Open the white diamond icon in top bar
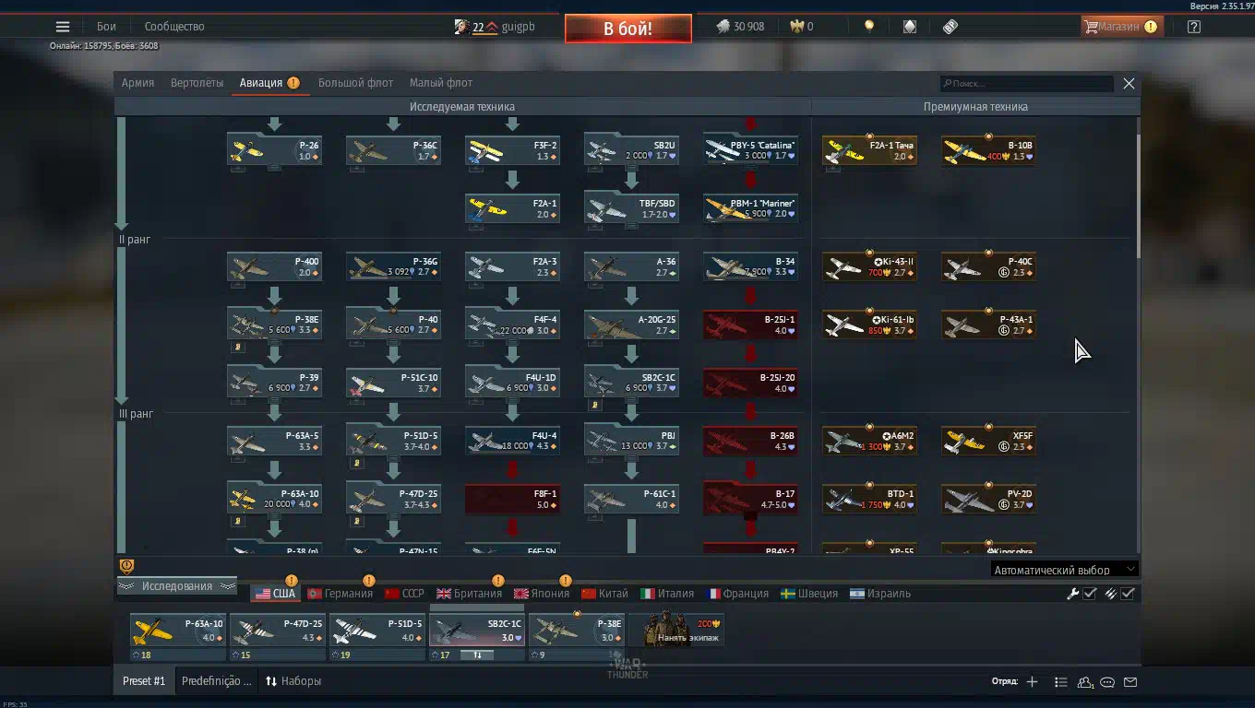Viewport: 1255px width, 708px height. click(910, 27)
